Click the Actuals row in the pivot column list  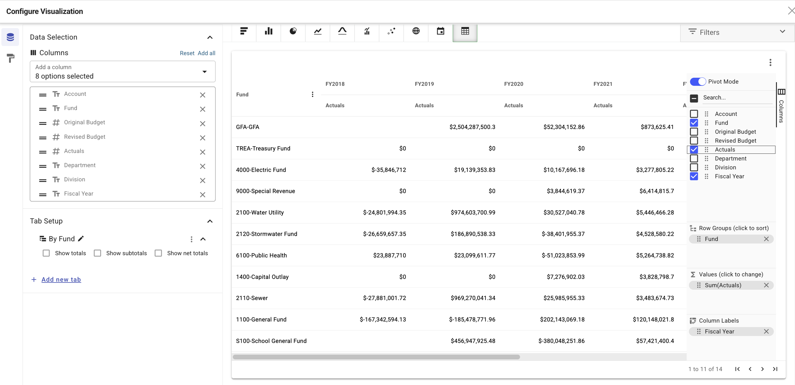click(x=731, y=150)
